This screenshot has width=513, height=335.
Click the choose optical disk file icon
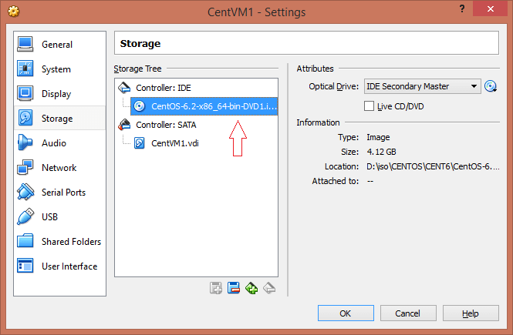coord(491,86)
